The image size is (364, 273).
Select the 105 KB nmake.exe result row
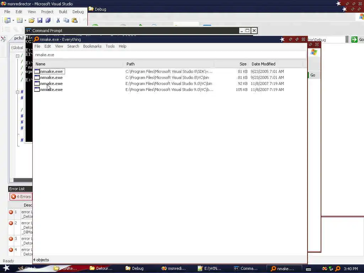(170, 90)
